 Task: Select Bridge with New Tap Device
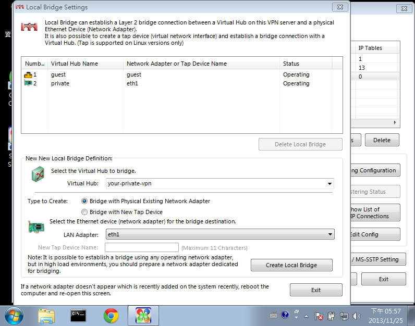click(x=122, y=212)
